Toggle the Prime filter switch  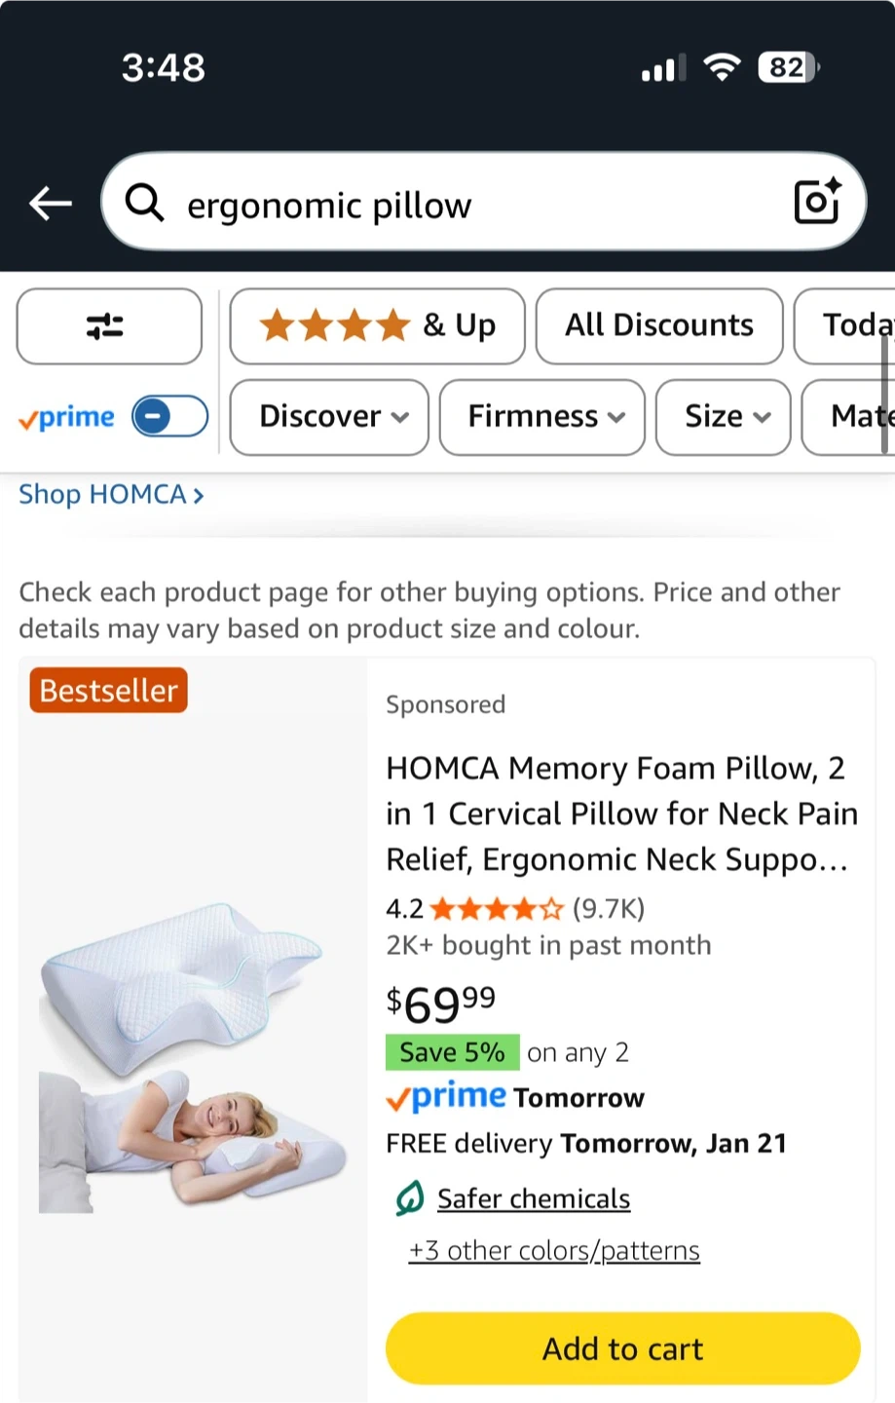[x=169, y=417]
